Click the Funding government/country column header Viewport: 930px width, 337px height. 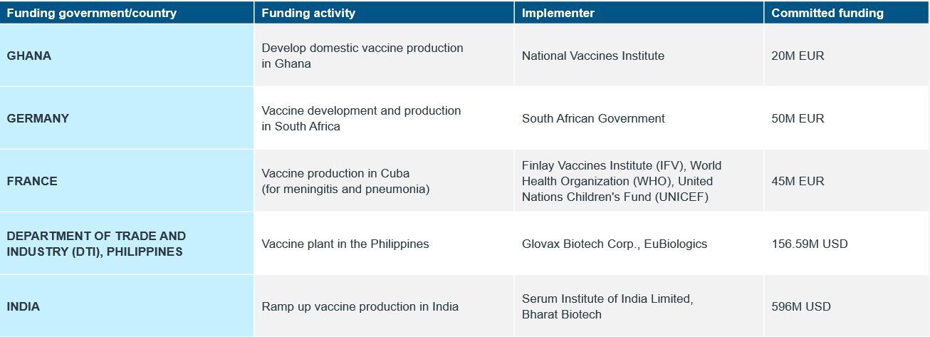tap(127, 13)
